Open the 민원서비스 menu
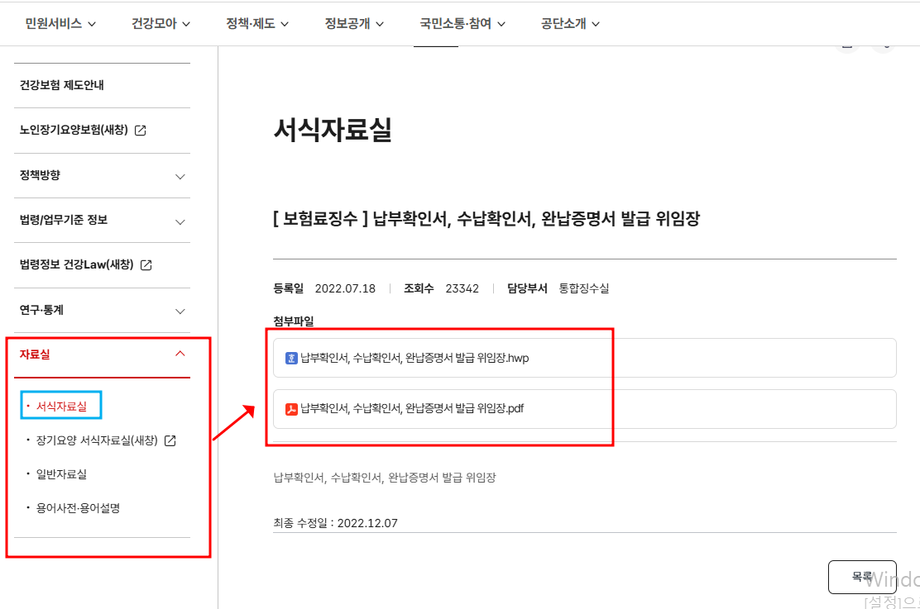Viewport: 920px width, 609px height. coord(59,23)
